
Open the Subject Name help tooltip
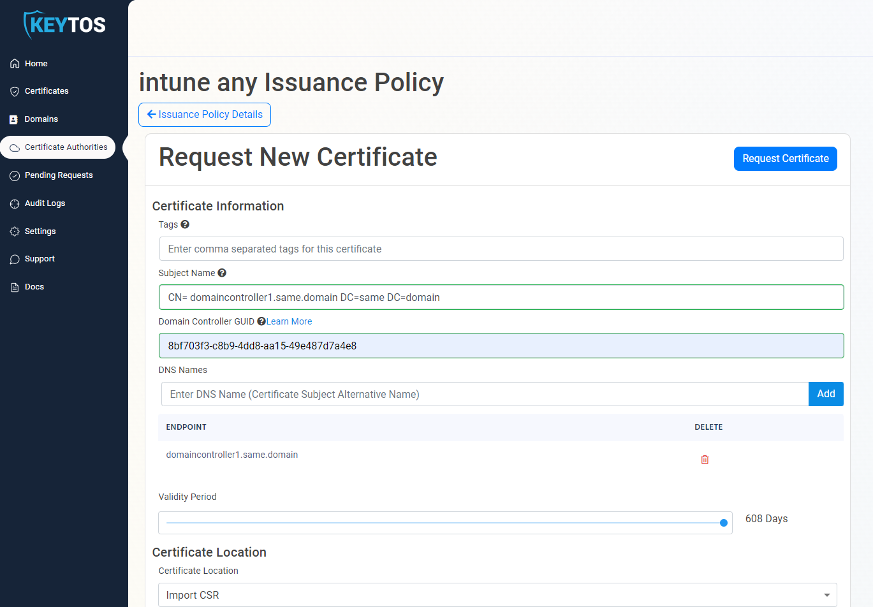[222, 272]
